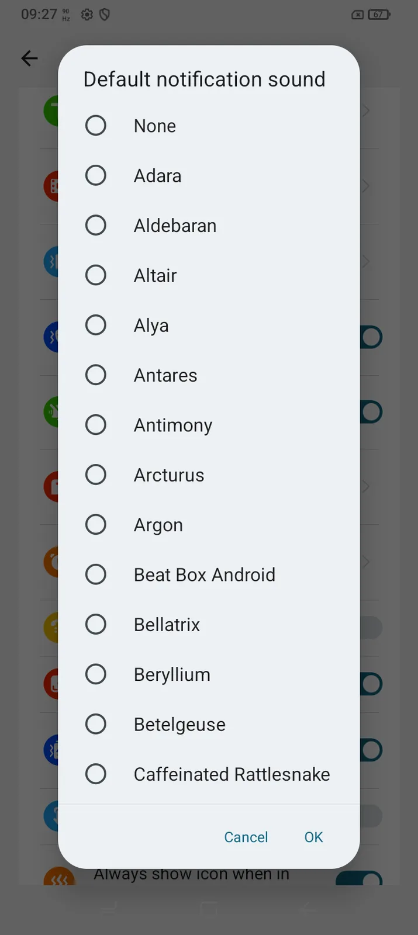The image size is (418, 935).
Task: Select Beat Box Android sound
Action: (x=96, y=574)
